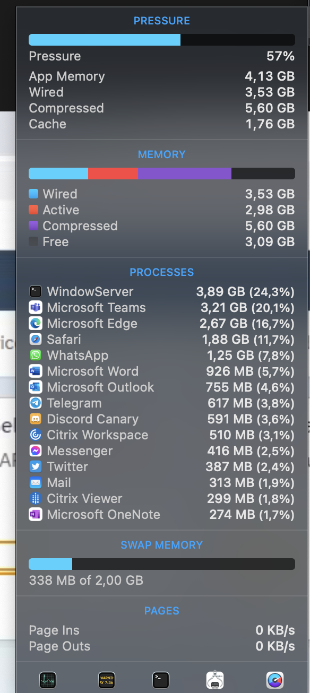Screen dimensions: 310x693
Task: Click the WhatsApp icon in processes
Action: 36,356
